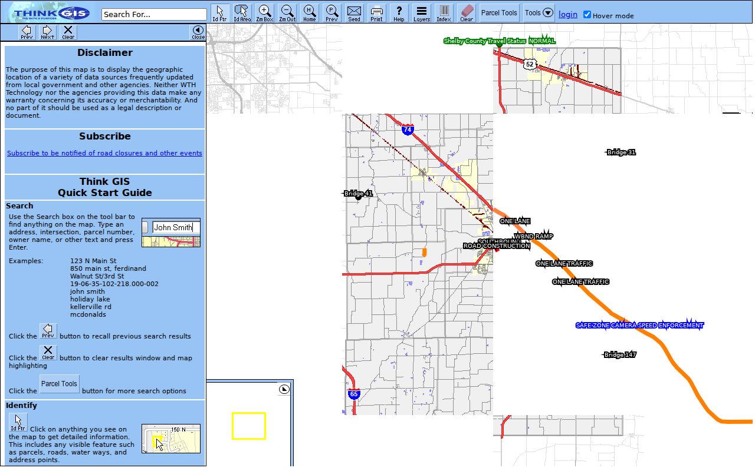755x471 pixels.
Task: Collapse the overview map panel
Action: (x=284, y=389)
